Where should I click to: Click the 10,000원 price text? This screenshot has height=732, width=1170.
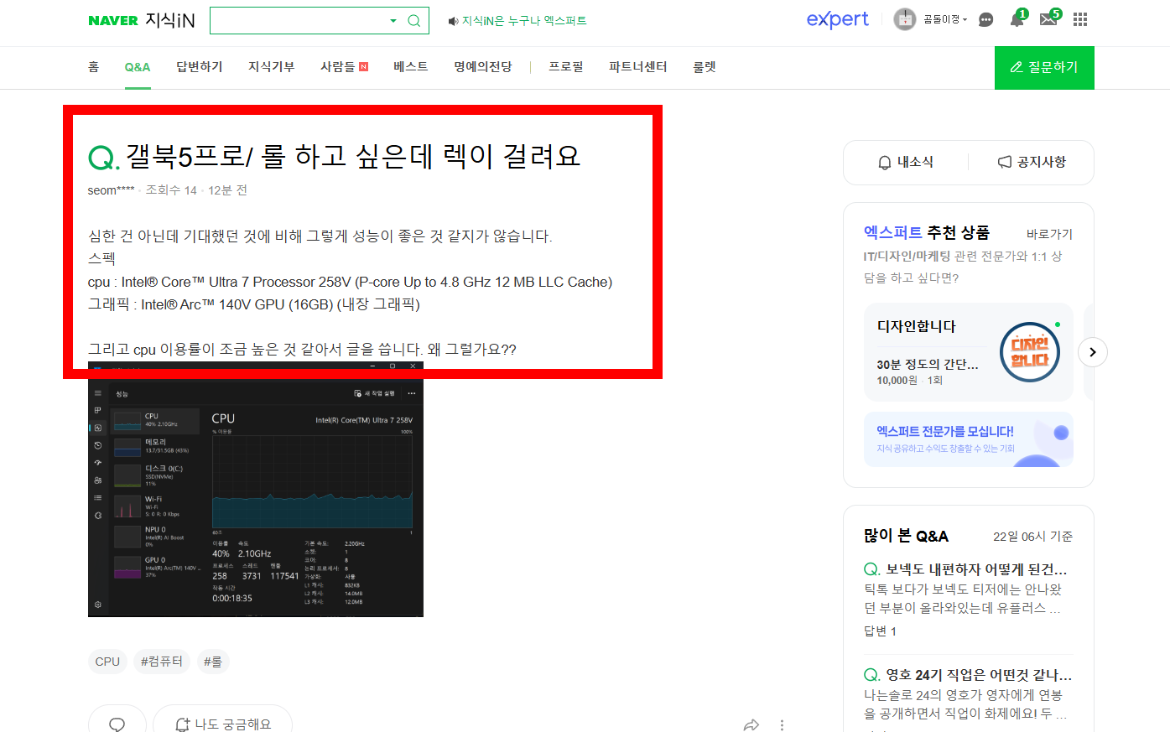[897, 381]
